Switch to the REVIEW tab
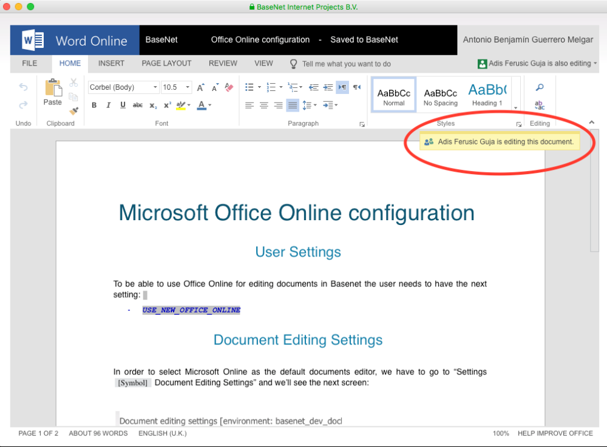607x447 pixels. (223, 64)
